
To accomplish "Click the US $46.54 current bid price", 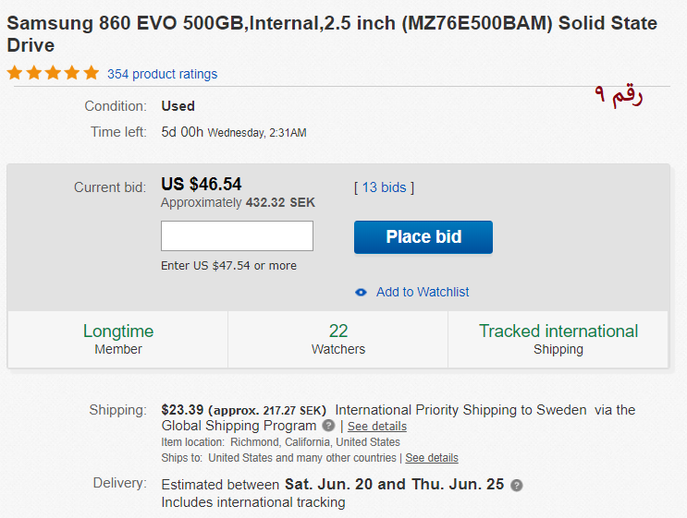I will (x=201, y=185).
